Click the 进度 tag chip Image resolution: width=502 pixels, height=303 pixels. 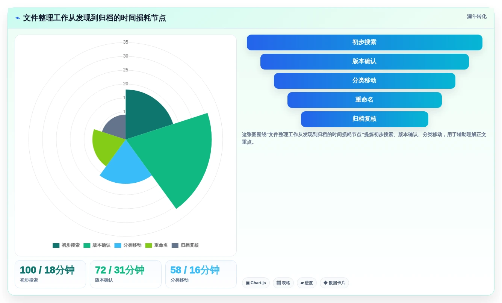(307, 283)
